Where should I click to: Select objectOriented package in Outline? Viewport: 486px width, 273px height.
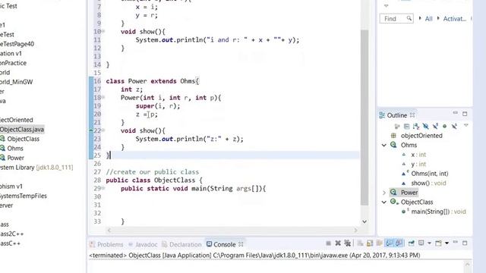point(421,136)
